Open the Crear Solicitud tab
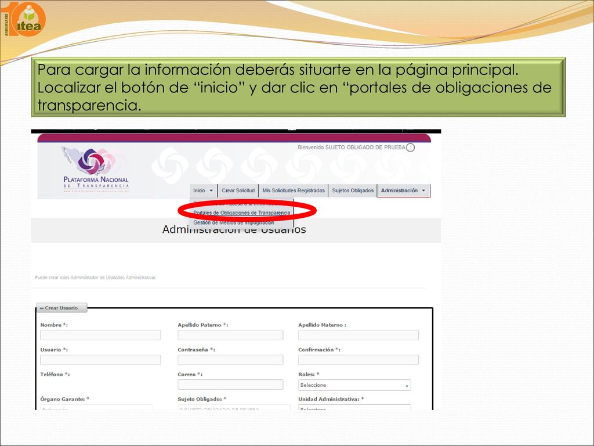 pyautogui.click(x=238, y=190)
